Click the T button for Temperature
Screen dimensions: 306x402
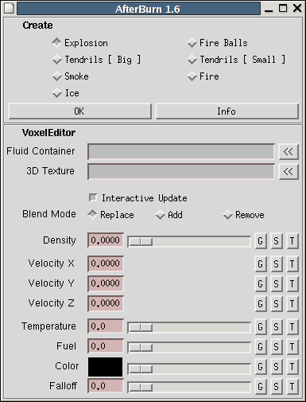292,327
